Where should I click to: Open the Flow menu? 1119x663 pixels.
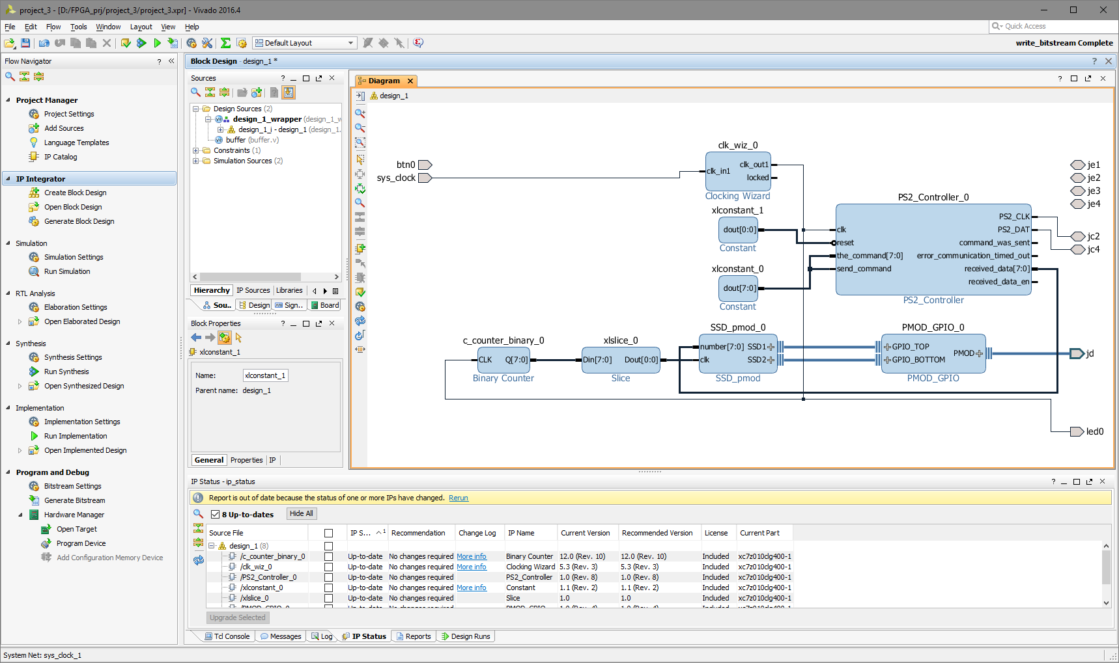pyautogui.click(x=53, y=27)
